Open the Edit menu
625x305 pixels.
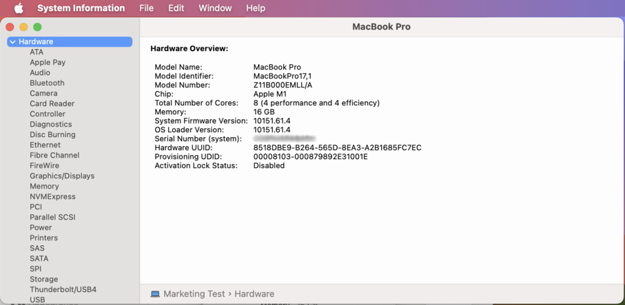(x=176, y=8)
